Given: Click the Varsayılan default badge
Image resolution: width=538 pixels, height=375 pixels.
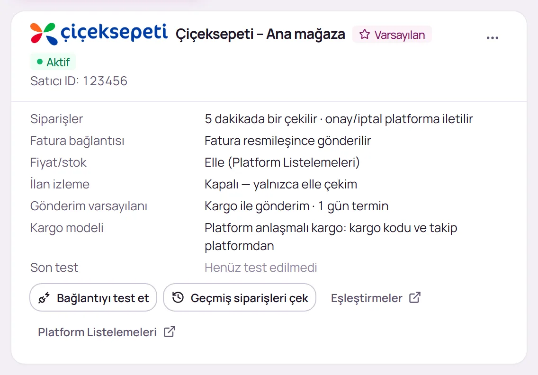Looking at the screenshot, I should click(392, 35).
